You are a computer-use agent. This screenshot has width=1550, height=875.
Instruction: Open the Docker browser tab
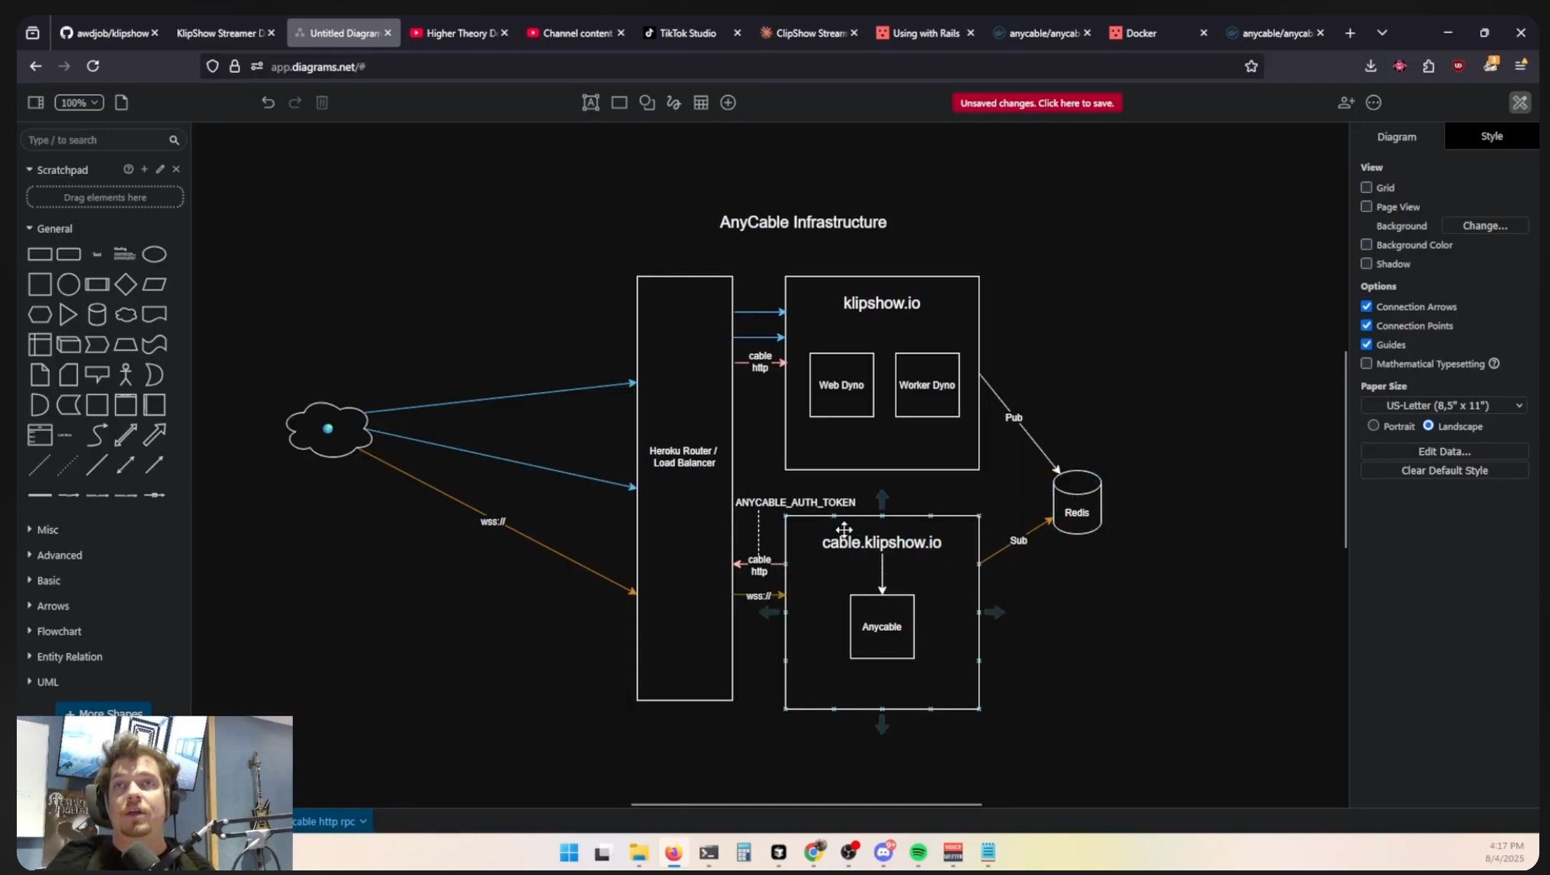[x=1141, y=33]
